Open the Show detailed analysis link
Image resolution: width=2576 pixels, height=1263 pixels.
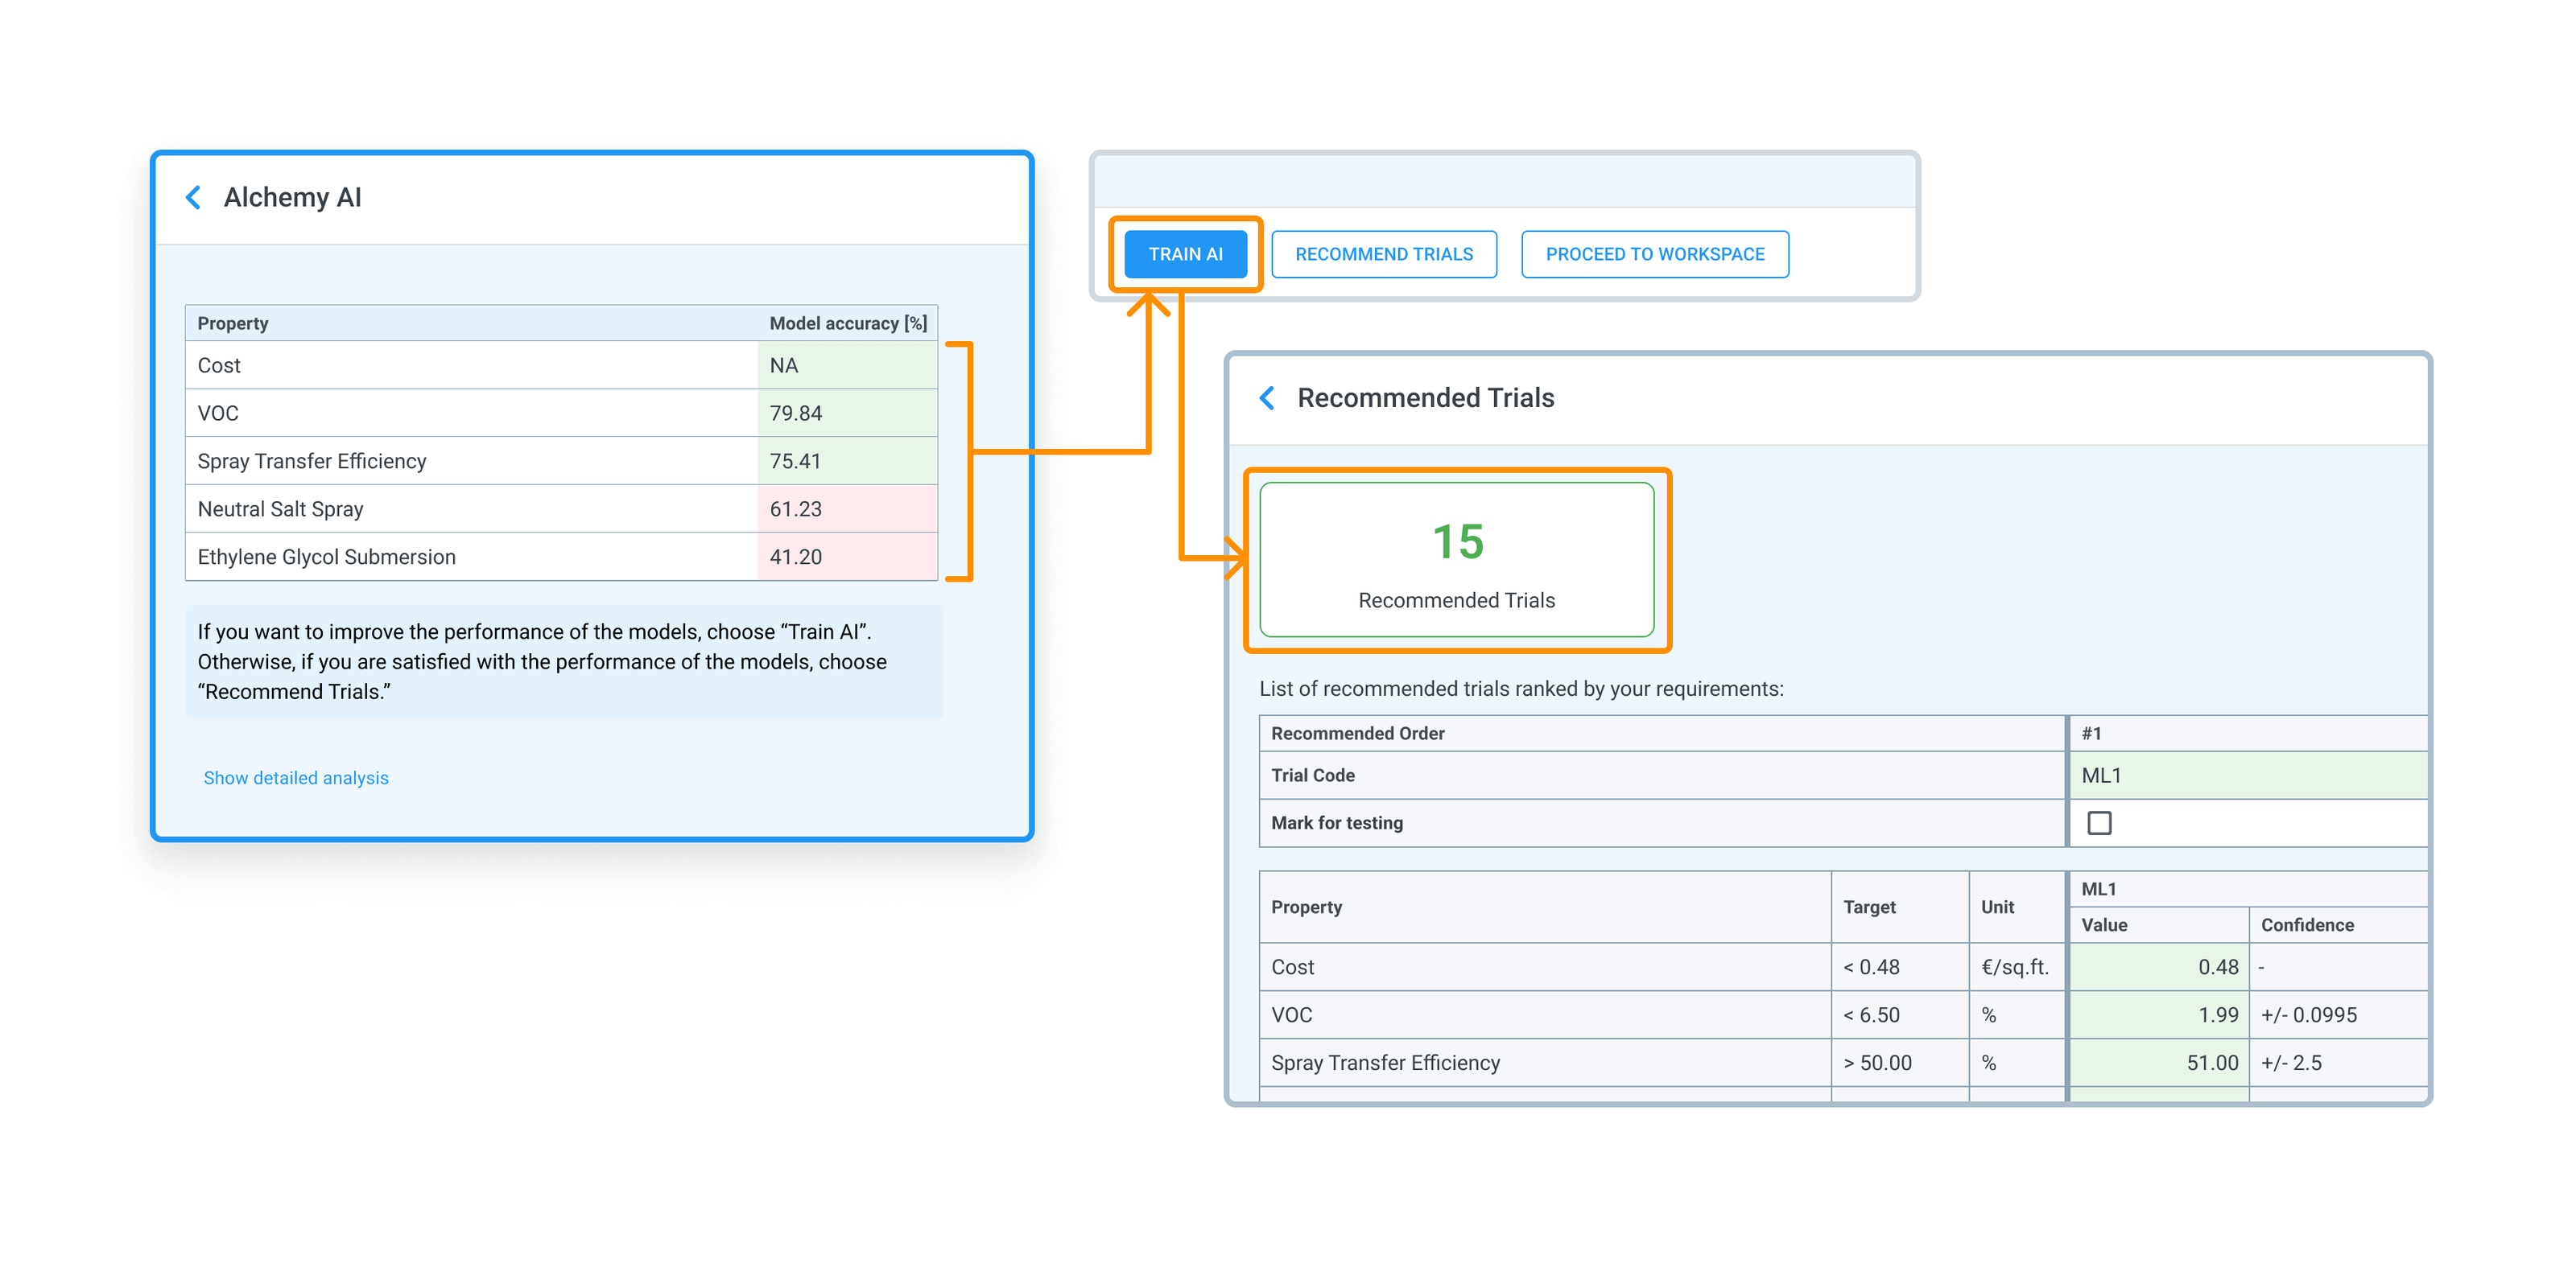pos(296,779)
